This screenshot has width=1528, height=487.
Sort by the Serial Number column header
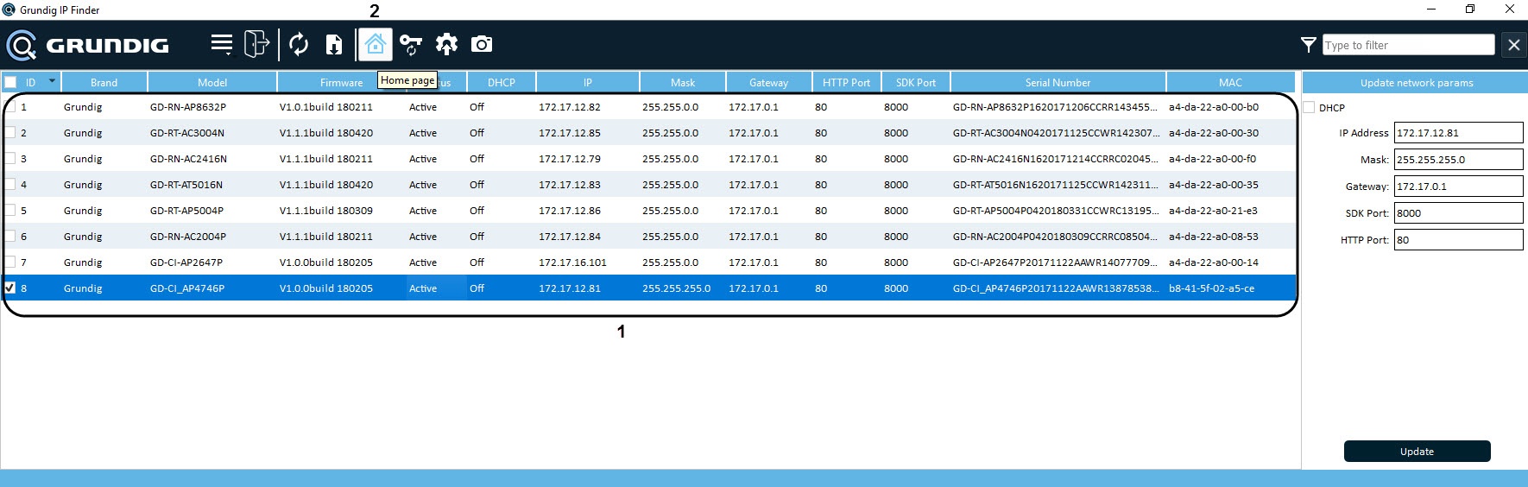pos(1058,82)
